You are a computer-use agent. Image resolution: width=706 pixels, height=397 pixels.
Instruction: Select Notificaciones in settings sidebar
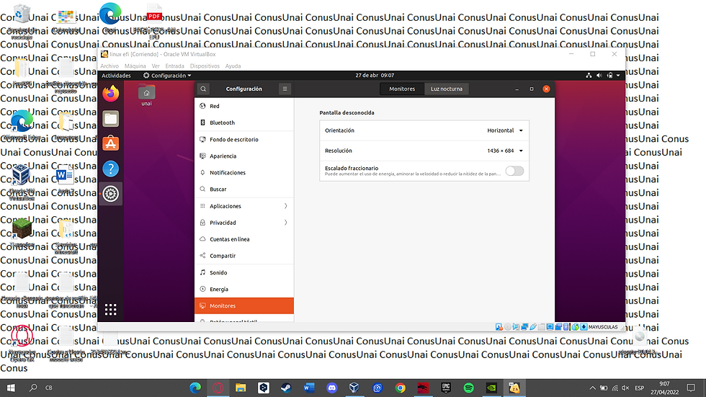(244, 173)
